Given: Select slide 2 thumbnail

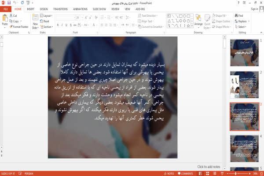Looking at the screenshot, I should [x=245, y=84].
